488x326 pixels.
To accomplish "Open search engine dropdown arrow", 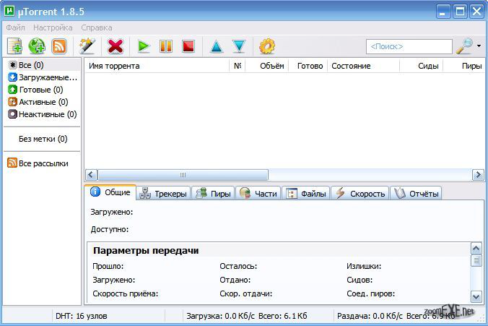I will (x=479, y=46).
